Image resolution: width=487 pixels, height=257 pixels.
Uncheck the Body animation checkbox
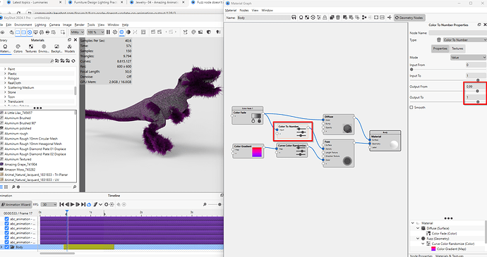click(x=6, y=247)
